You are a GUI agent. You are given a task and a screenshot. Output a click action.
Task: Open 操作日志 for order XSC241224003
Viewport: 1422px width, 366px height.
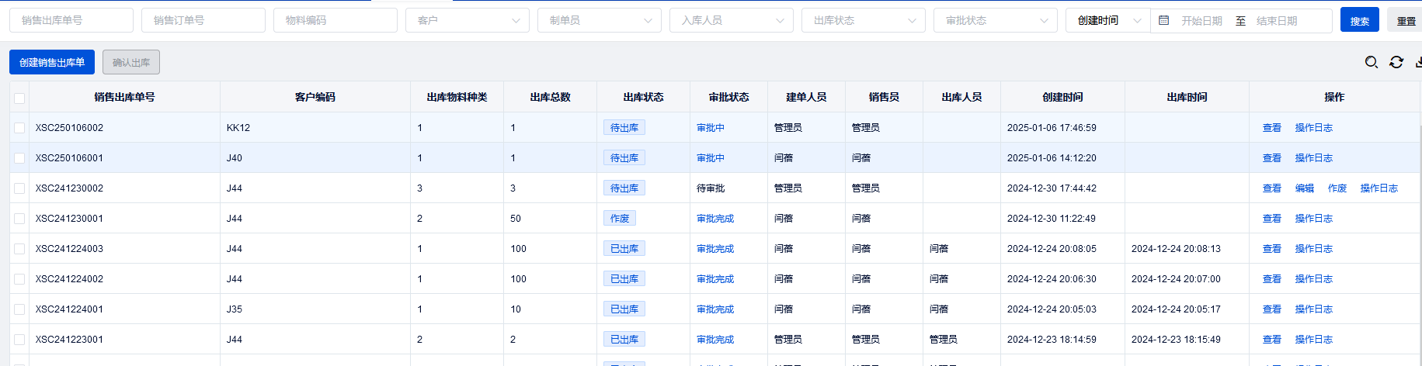(x=1313, y=249)
